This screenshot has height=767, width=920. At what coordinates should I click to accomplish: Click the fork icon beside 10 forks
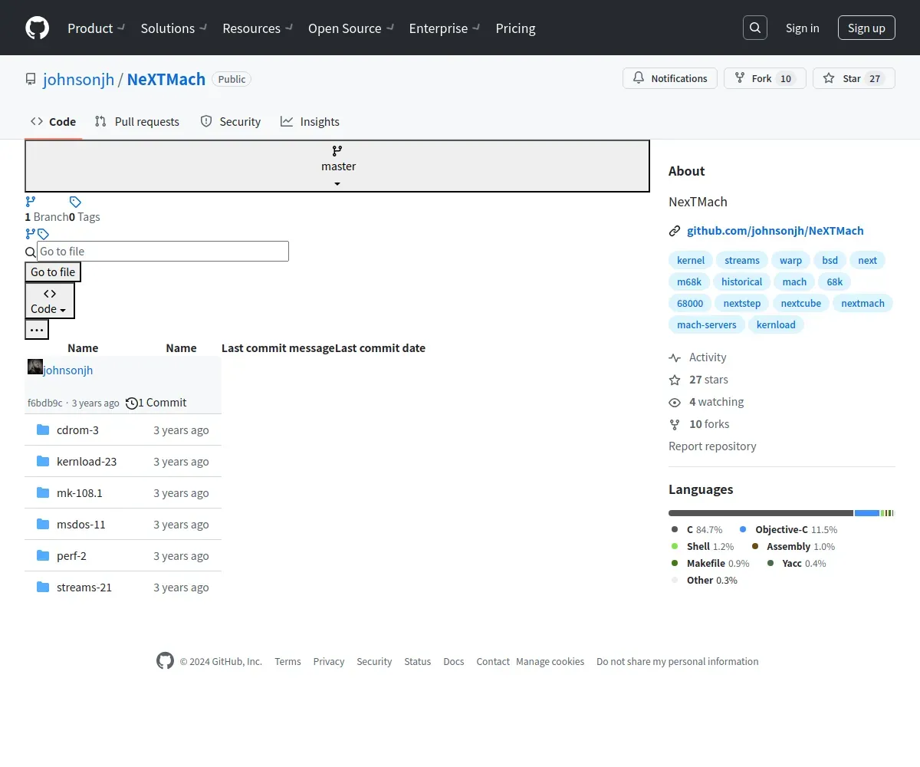tap(675, 424)
